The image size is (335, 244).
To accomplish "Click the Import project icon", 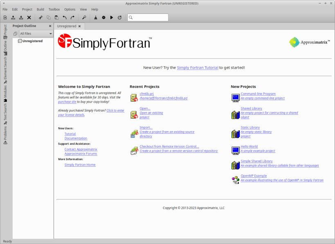I will pyautogui.click(x=134, y=134).
